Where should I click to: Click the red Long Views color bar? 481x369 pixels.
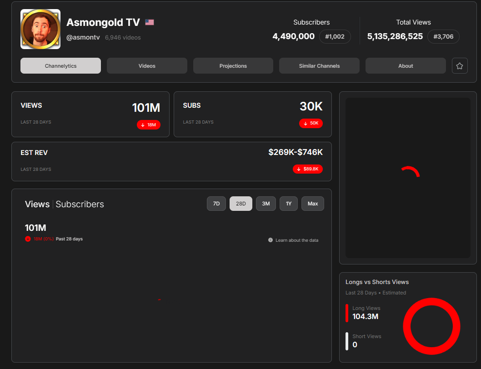(x=347, y=313)
